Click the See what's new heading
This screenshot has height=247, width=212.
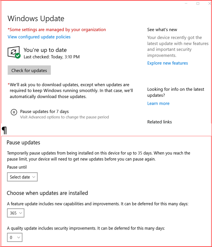pyautogui.click(x=162, y=30)
